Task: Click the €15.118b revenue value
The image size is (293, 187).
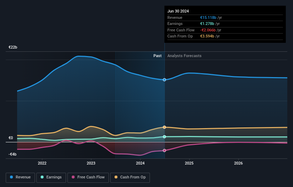Action: (x=208, y=17)
